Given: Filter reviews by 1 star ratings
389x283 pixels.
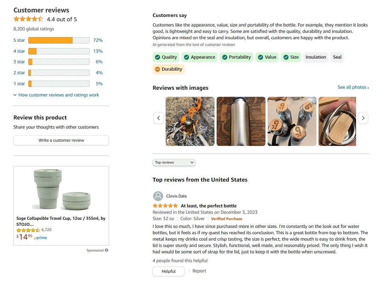Looking at the screenshot, I should point(19,84).
